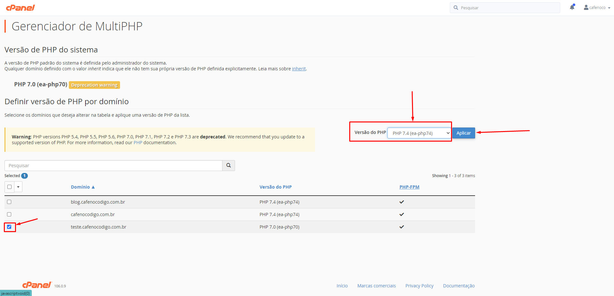This screenshot has width=614, height=296.
Task: Toggle the select-all checkbox in table header
Action: [9, 187]
